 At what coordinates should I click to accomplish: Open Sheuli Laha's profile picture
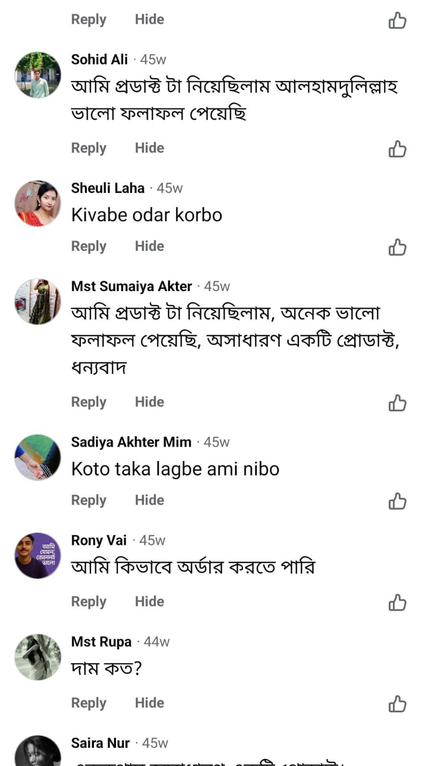pyautogui.click(x=38, y=203)
